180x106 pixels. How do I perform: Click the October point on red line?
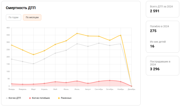click(110, 81)
